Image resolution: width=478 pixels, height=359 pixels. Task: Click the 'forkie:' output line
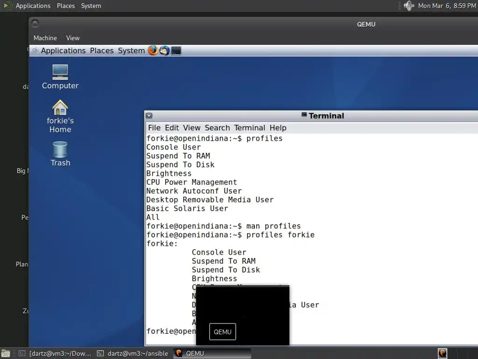click(x=162, y=244)
